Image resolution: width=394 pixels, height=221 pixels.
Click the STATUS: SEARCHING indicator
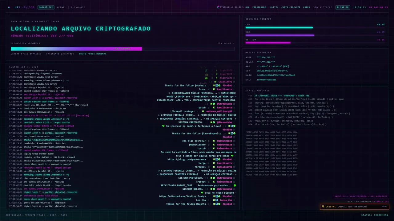coord(375,215)
